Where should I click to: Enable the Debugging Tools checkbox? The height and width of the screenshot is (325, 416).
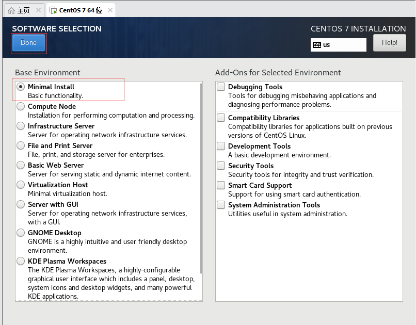point(221,87)
